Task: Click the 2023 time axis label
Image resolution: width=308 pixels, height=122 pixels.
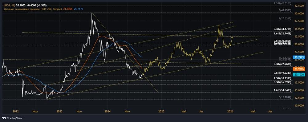Action: pos(59,112)
